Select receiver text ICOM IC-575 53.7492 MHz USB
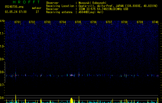 pyautogui.click(x=103, y=9)
